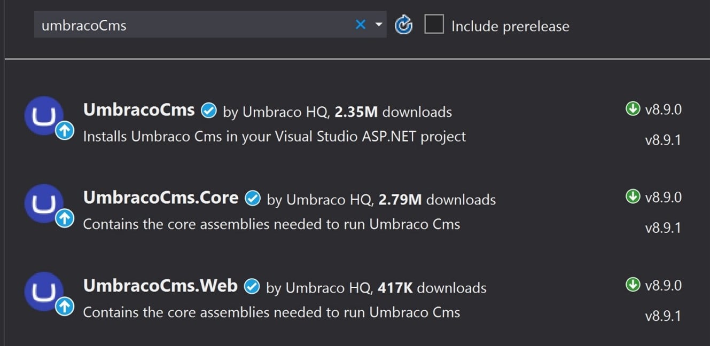The height and width of the screenshot is (346, 710).
Task: Click the install icon for UmbracoCms.Web v8.9.0
Action: pos(633,284)
